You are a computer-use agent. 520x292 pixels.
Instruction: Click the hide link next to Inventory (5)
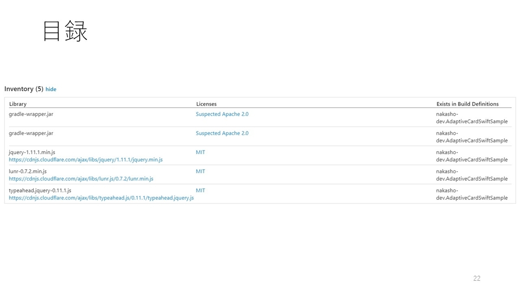click(51, 89)
